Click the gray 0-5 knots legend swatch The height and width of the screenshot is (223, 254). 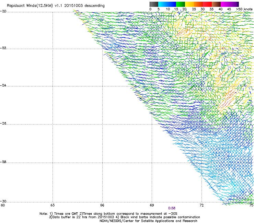(x=154, y=4)
